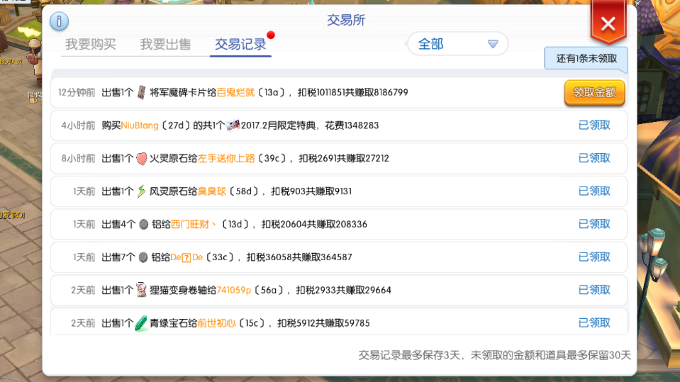The image size is (680, 382).
Task: Click 已领取 on the 狸猫变身卷轴 row
Action: [595, 290]
